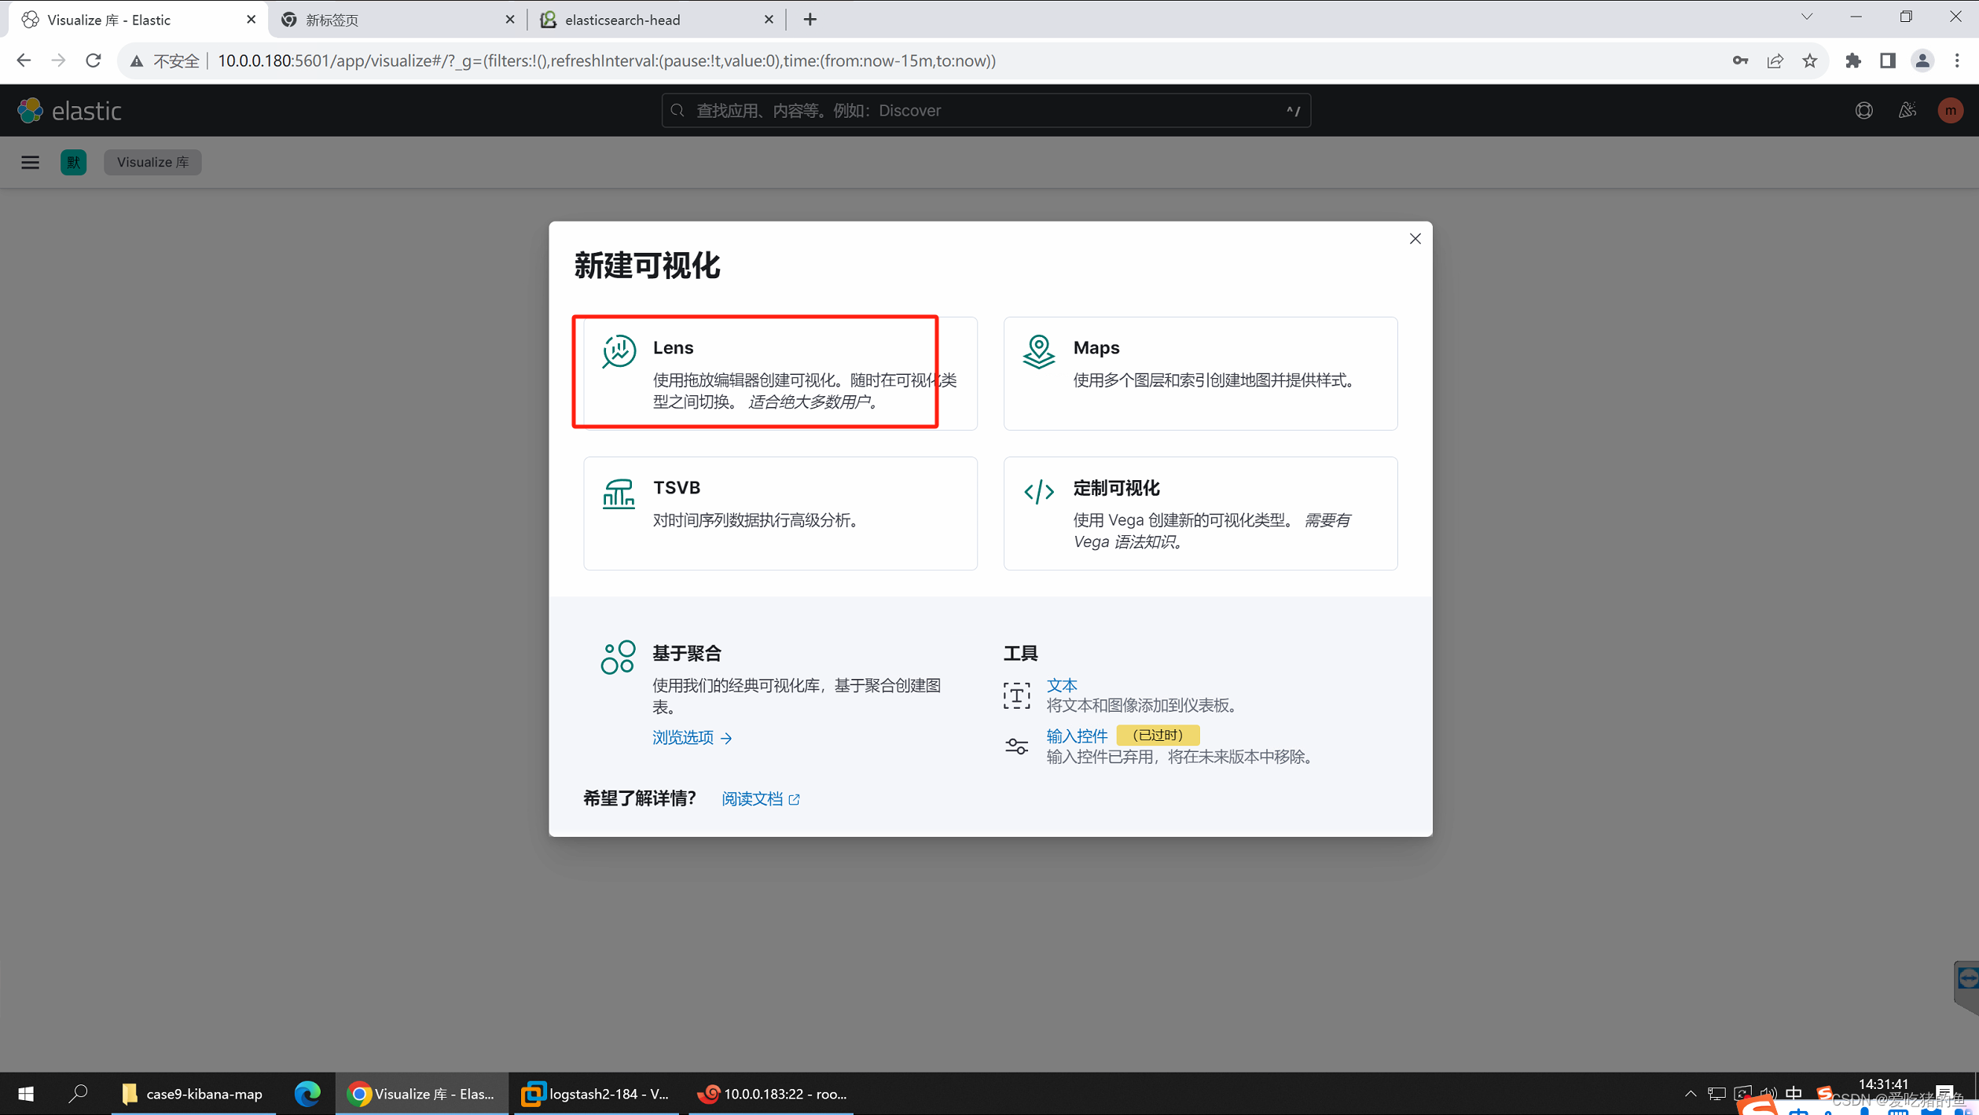
Task: Click the address bar URL
Action: click(606, 61)
